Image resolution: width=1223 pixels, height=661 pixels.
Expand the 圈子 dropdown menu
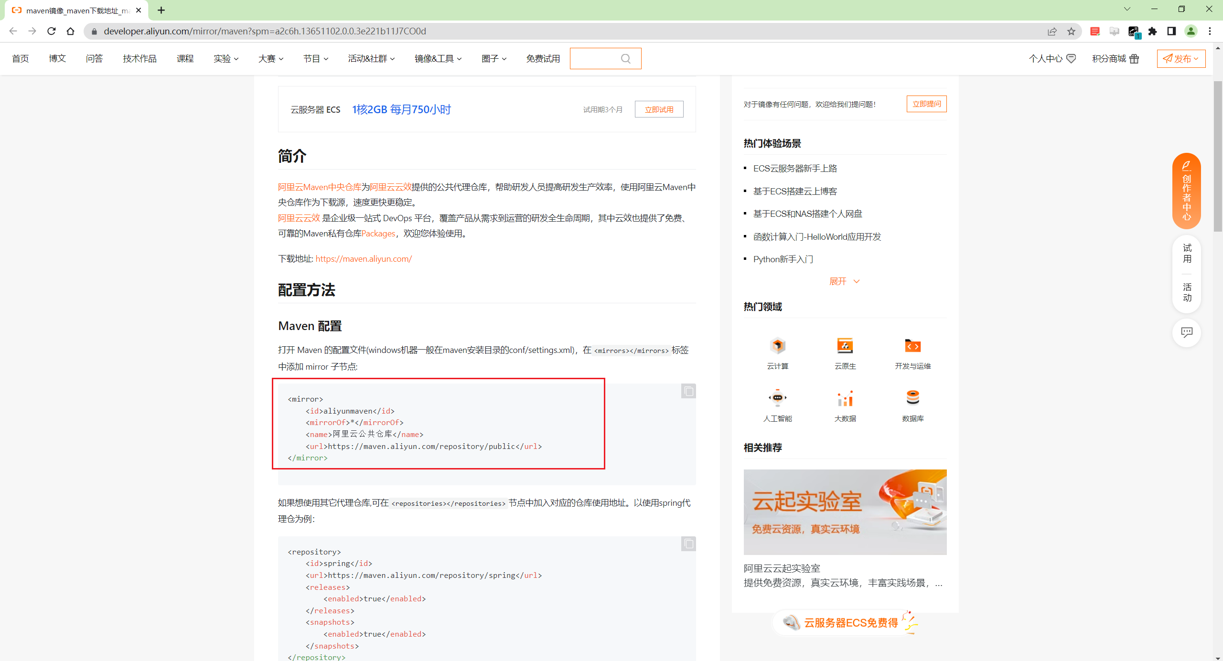[494, 58]
